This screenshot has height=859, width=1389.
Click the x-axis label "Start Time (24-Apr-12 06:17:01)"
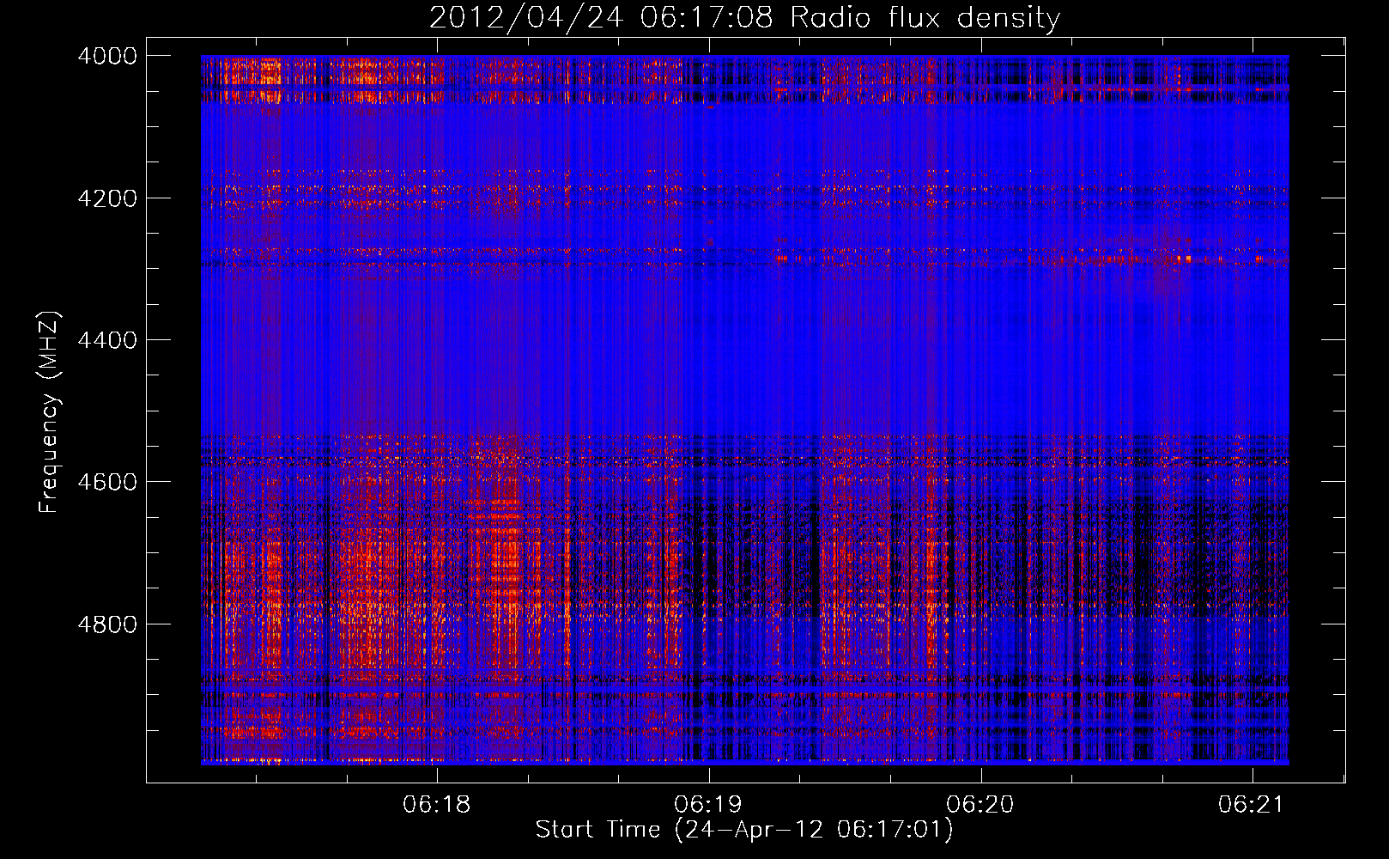744,830
